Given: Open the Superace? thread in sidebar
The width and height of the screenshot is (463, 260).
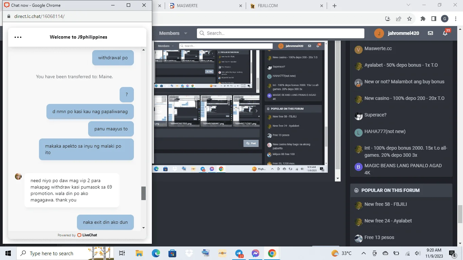Looking at the screenshot, I should click(x=375, y=115).
